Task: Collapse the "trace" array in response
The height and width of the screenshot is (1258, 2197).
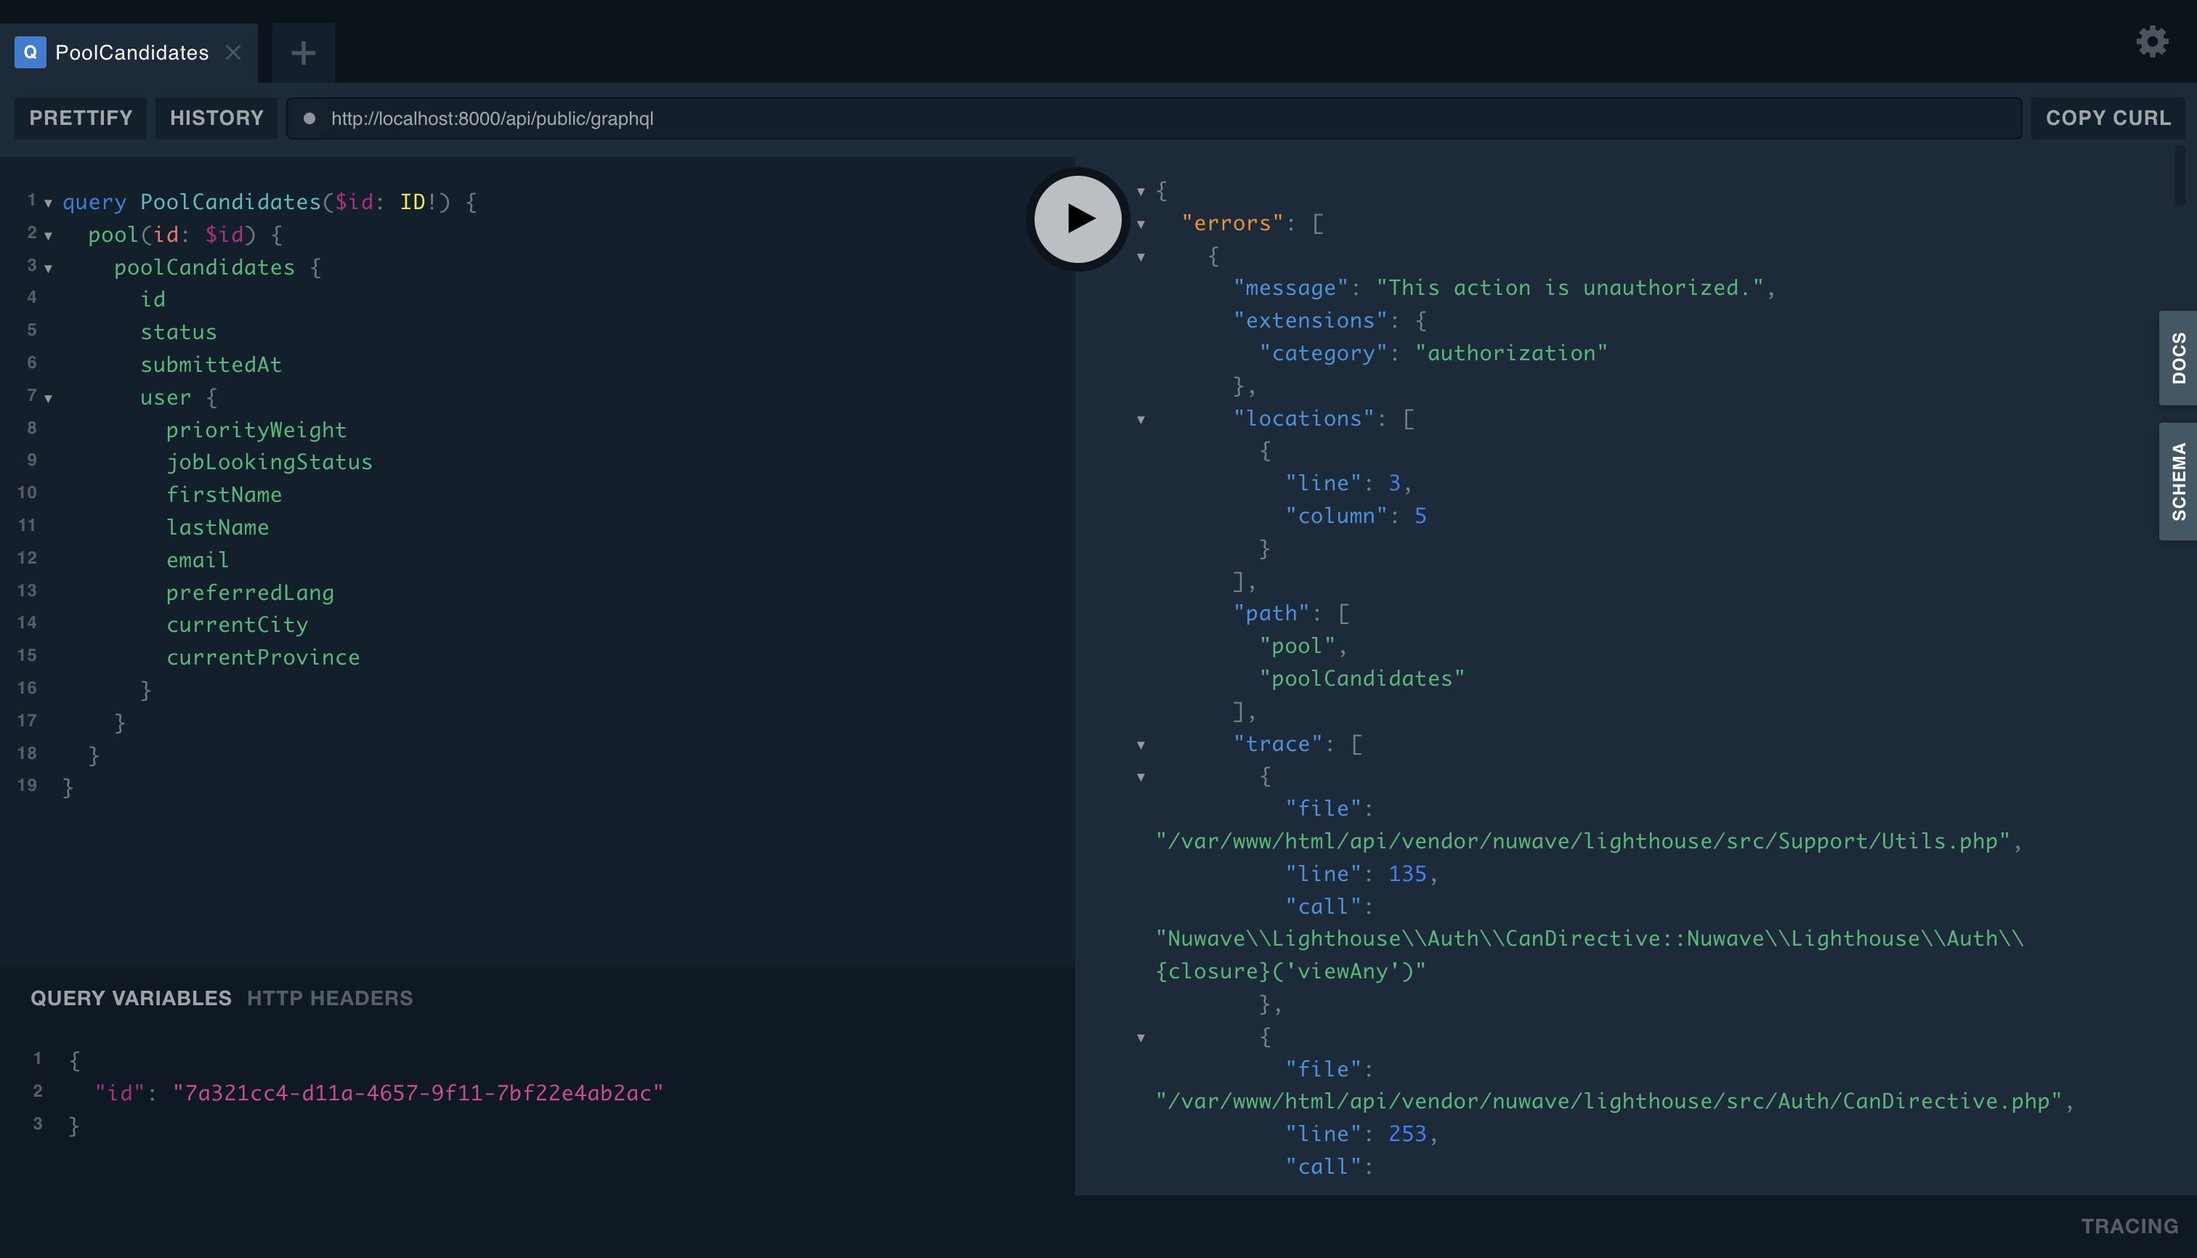Action: click(x=1141, y=744)
